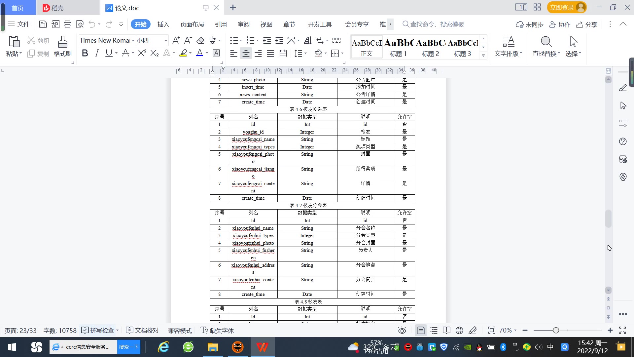The height and width of the screenshot is (357, 634).
Task: Toggle center alignment
Action: point(246,53)
